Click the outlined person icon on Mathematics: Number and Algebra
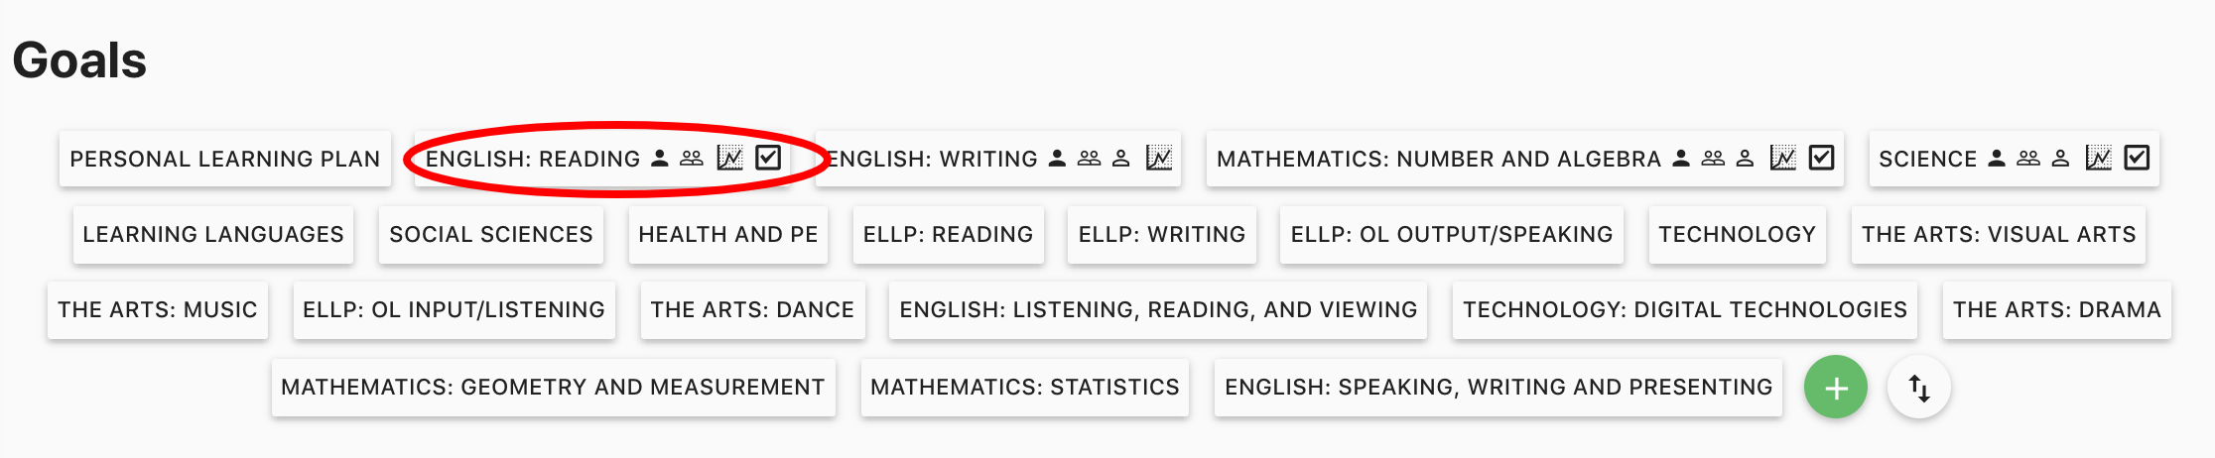2215x458 pixels. (1745, 159)
